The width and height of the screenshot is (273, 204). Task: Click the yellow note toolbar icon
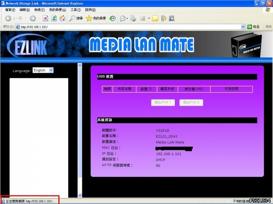(x=155, y=18)
